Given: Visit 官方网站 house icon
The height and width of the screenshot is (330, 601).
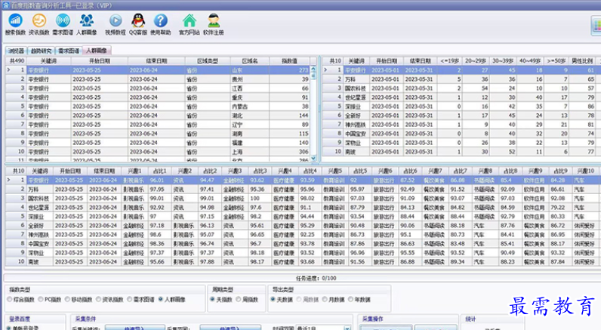Looking at the screenshot, I should point(190,24).
